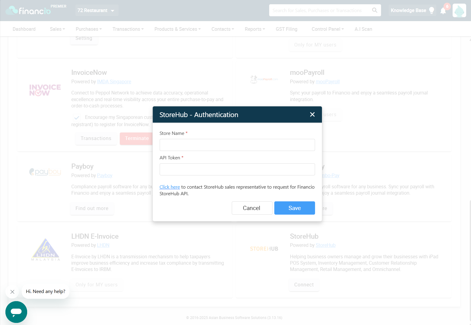Click the 'Hi. Need any help?' bubble
Image resolution: width=471 pixels, height=325 pixels.
click(x=46, y=292)
